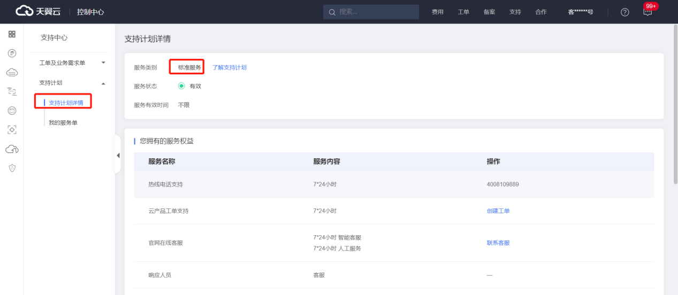Open the cloud server icon in sidebar
Image resolution: width=678 pixels, height=295 pixels.
tap(12, 72)
